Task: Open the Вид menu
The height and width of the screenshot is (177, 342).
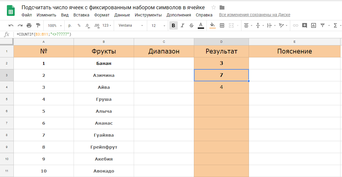Action: [x=65, y=15]
